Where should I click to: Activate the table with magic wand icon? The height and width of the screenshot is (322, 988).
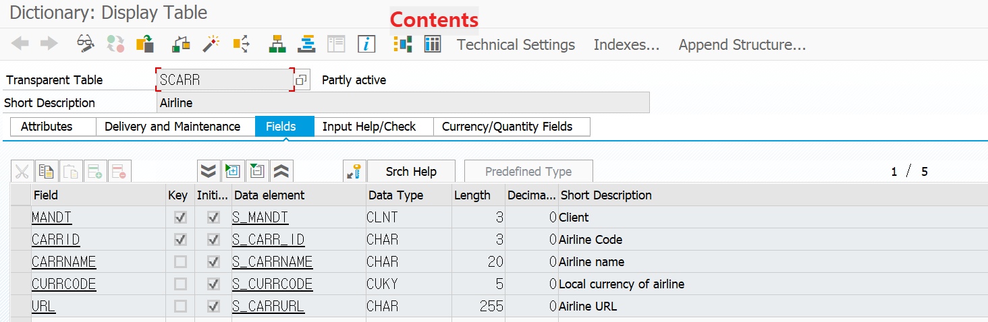(x=211, y=44)
